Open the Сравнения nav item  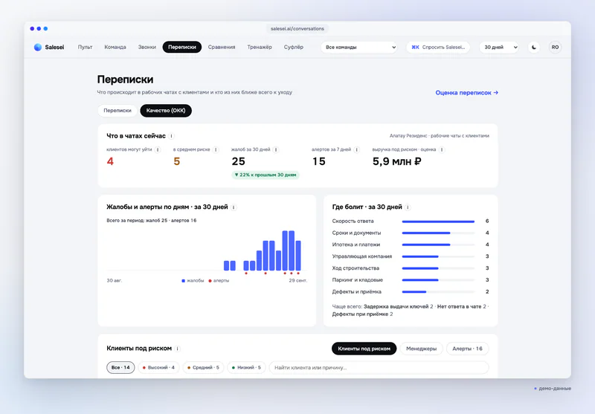222,47
